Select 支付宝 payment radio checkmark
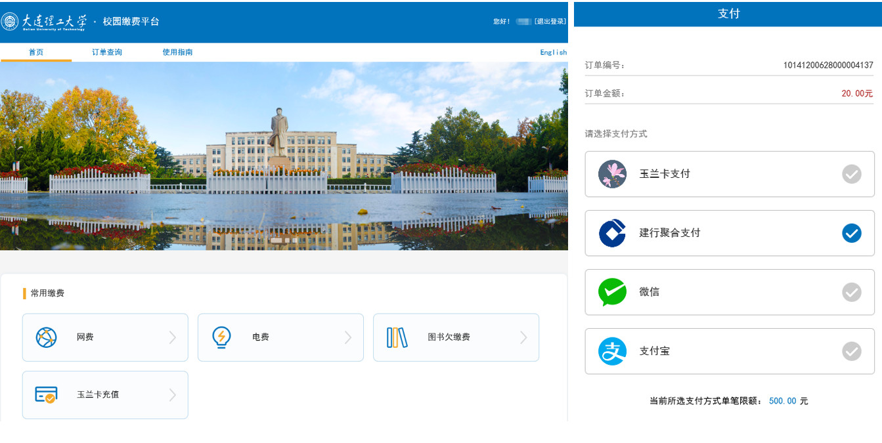The width and height of the screenshot is (882, 443). 852,351
